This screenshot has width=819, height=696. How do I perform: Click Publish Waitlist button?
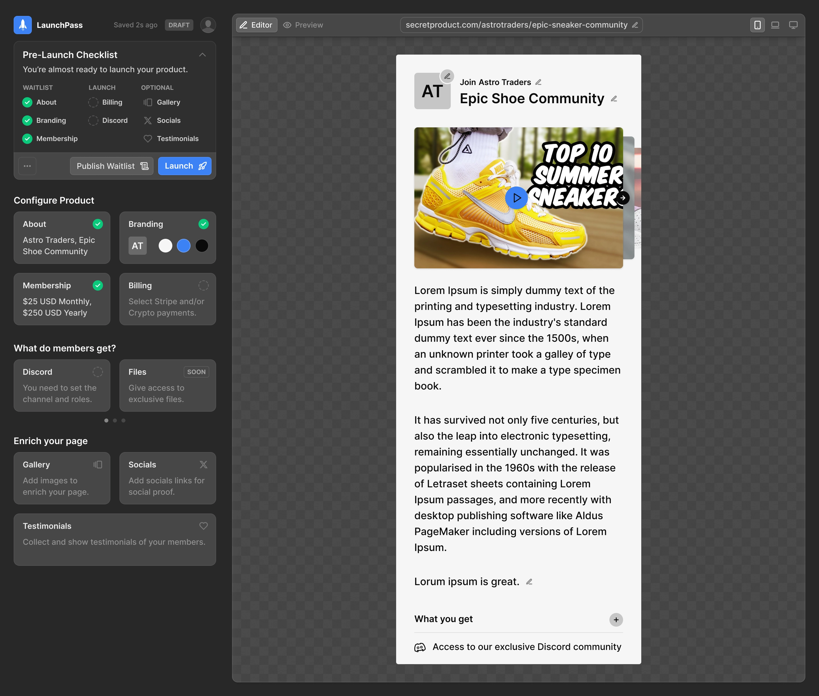tap(112, 166)
